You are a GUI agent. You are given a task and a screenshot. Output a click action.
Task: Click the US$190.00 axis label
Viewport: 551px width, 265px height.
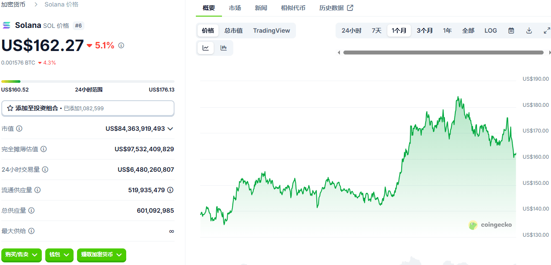[x=536, y=79]
